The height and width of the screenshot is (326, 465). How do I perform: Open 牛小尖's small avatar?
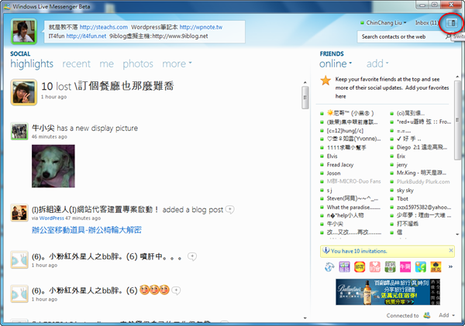[19, 131]
